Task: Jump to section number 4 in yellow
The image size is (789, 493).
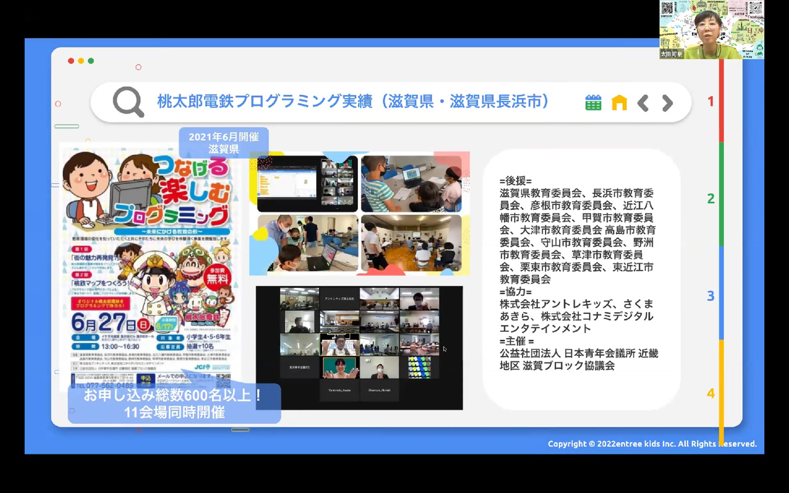Action: click(711, 393)
